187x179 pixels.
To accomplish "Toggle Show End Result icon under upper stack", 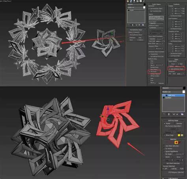I will pos(133,25).
